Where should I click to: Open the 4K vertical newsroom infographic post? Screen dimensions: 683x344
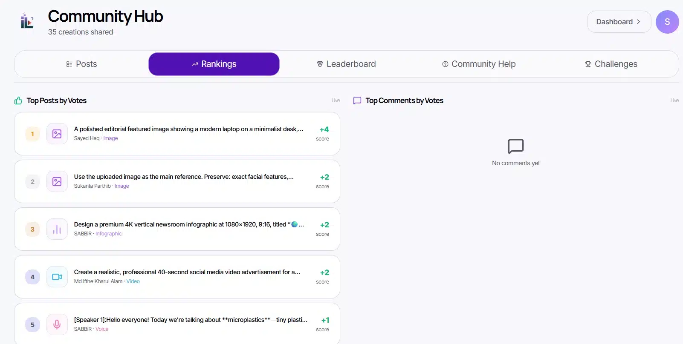(177, 229)
